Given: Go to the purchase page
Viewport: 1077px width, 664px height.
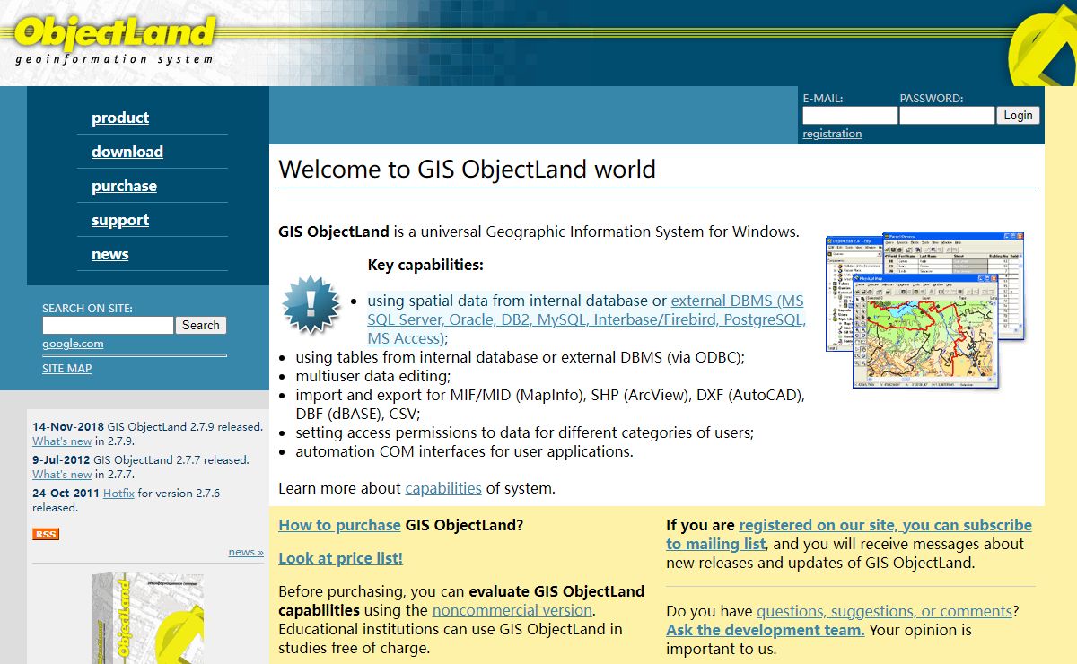Looking at the screenshot, I should [124, 186].
